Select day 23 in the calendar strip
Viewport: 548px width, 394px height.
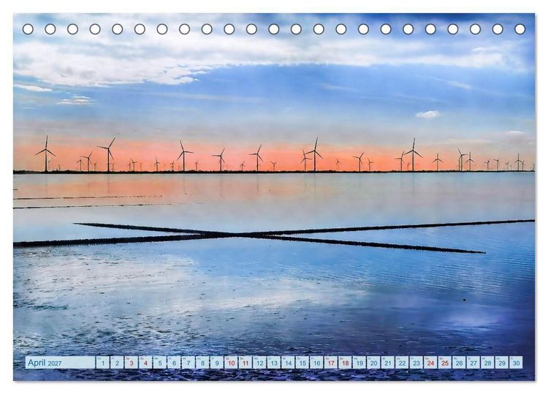pyautogui.click(x=416, y=363)
